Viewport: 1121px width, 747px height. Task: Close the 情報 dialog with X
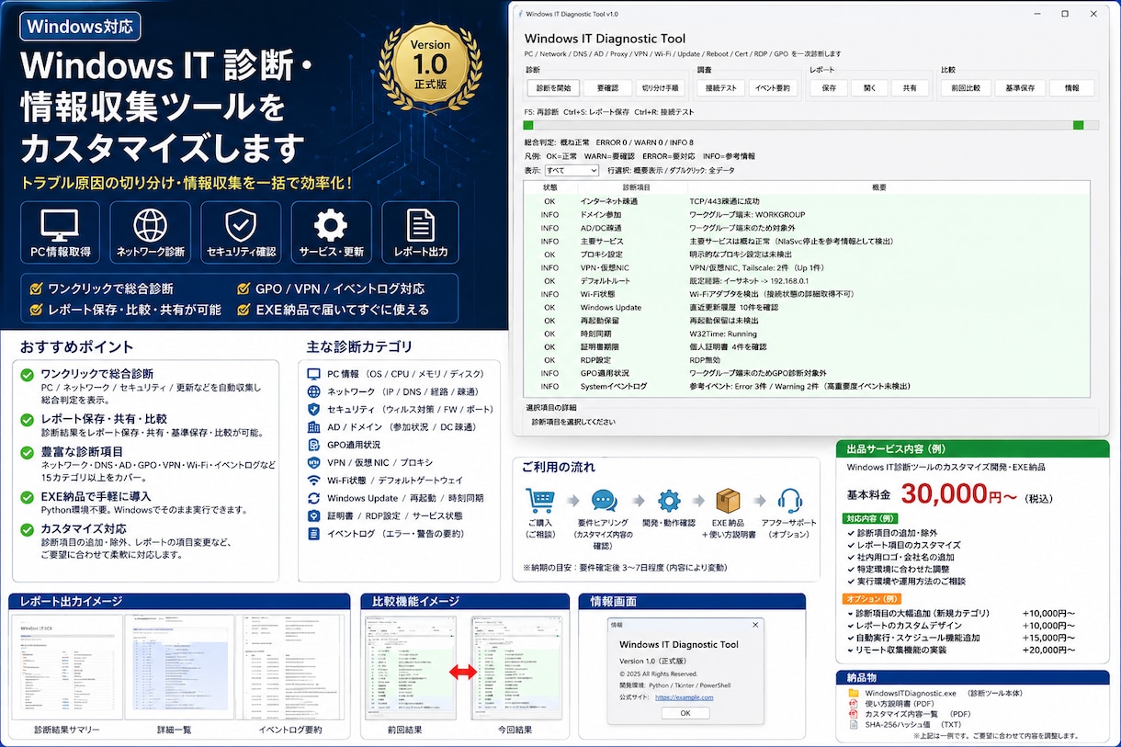pos(755,624)
